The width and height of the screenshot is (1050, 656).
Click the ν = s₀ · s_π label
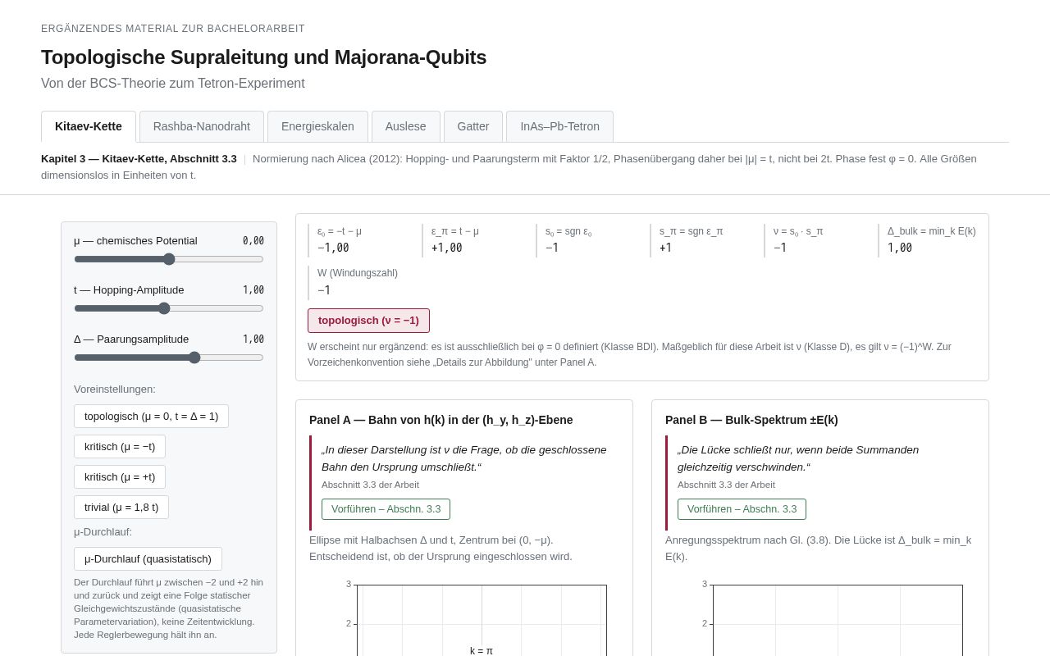pyautogui.click(x=798, y=231)
